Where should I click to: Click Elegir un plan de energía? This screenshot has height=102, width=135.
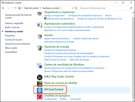pyautogui.click(x=55, y=60)
